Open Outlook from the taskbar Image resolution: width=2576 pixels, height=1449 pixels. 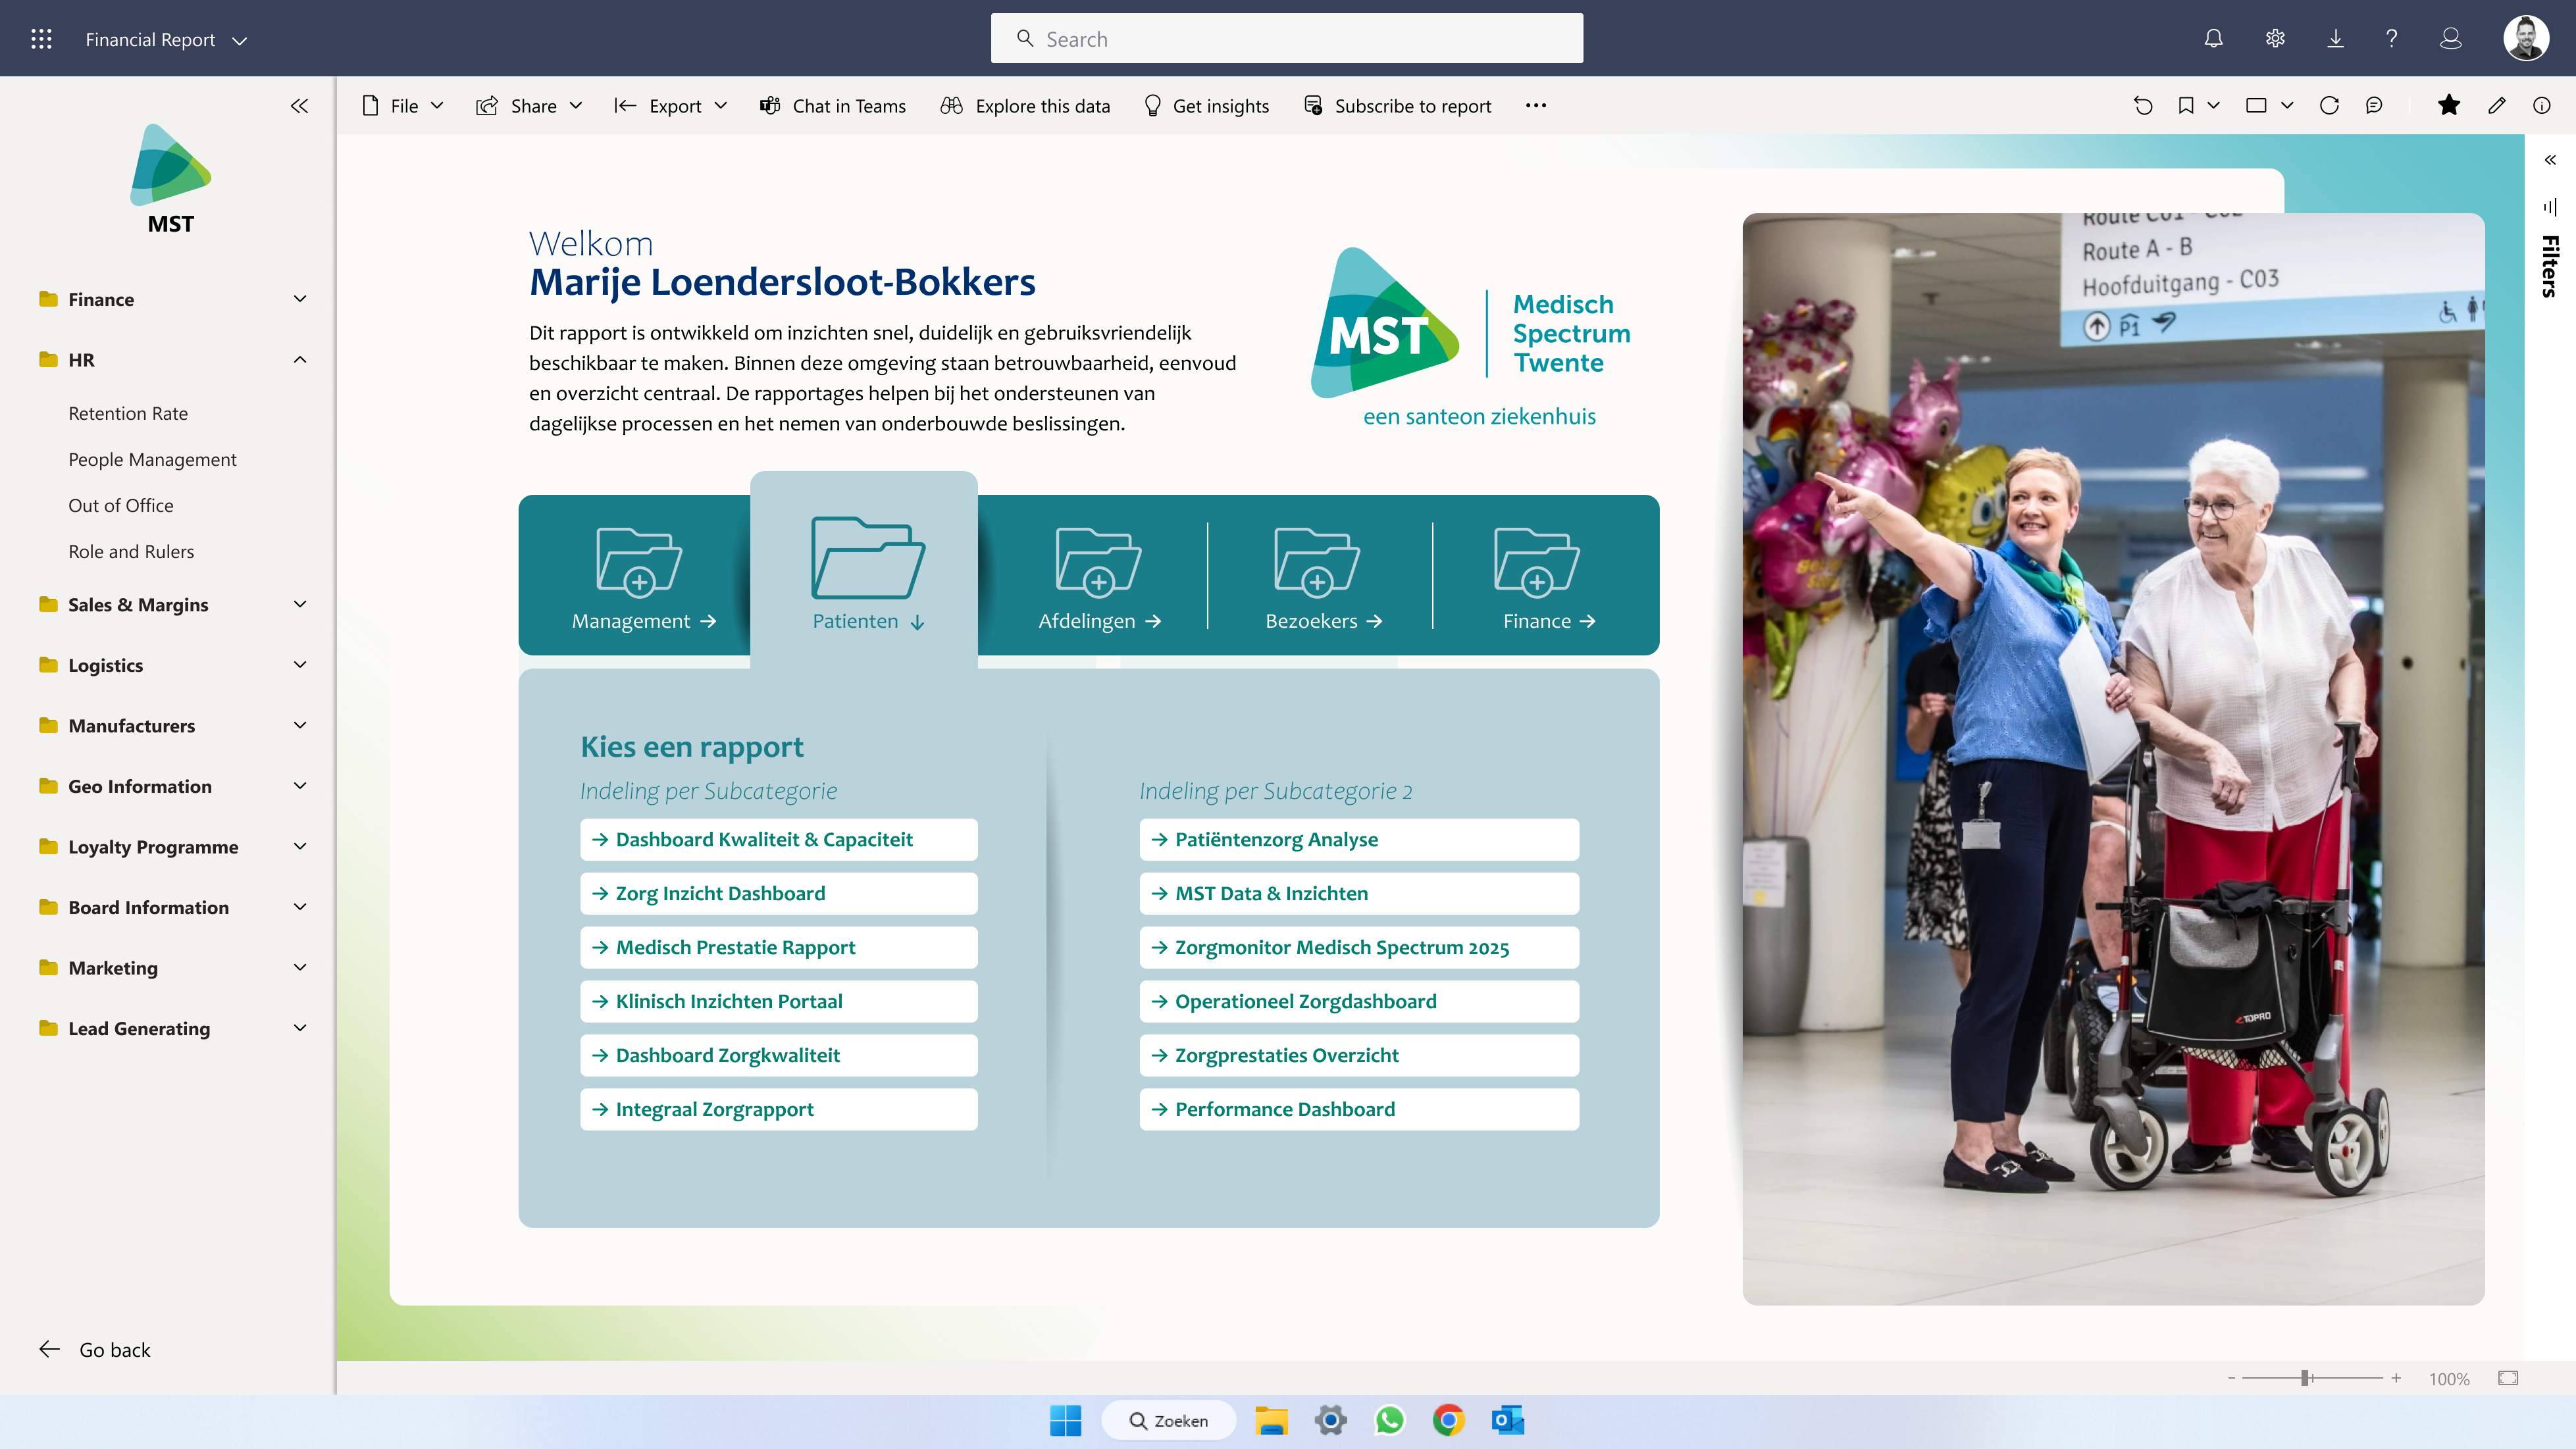coord(1508,1420)
